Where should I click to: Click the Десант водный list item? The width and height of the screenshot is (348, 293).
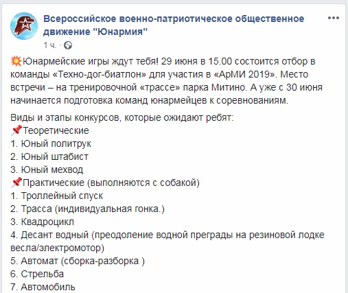167,242
